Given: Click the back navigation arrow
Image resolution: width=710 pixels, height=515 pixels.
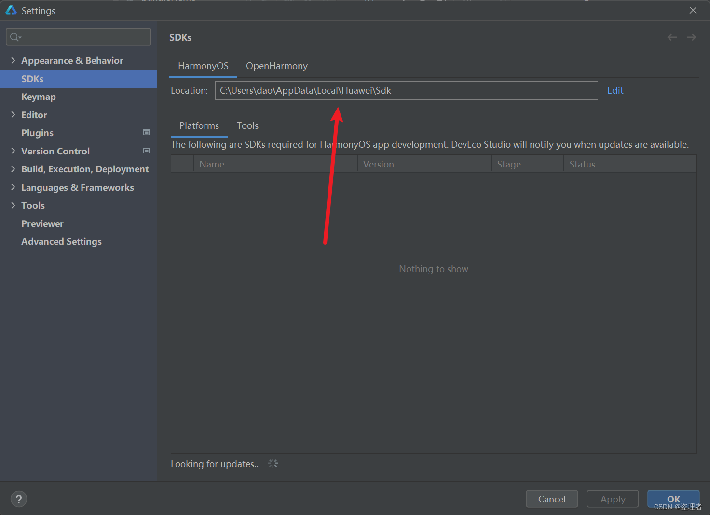Looking at the screenshot, I should pyautogui.click(x=672, y=37).
